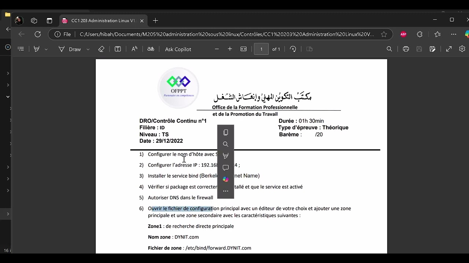Click the 'Nom zone : DYNIT.com' line
The width and height of the screenshot is (469, 263).
173,237
